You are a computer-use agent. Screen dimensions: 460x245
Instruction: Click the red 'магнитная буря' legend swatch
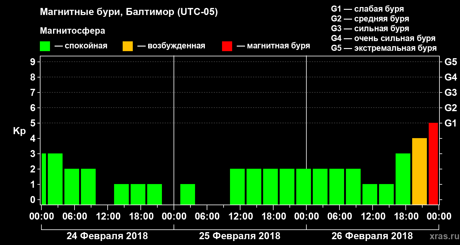[x=227, y=46]
